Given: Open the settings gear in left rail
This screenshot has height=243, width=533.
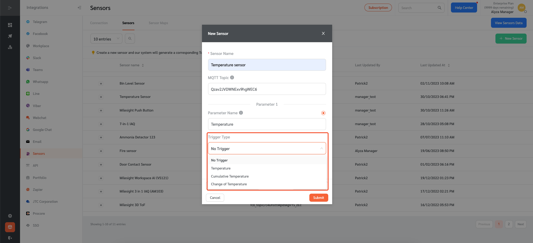Looking at the screenshot, I should (x=10, y=216).
